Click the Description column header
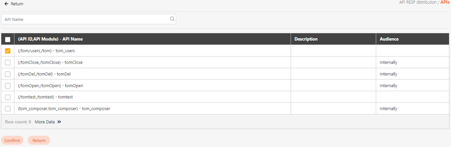Image resolution: width=451 pixels, height=147 pixels. point(306,39)
